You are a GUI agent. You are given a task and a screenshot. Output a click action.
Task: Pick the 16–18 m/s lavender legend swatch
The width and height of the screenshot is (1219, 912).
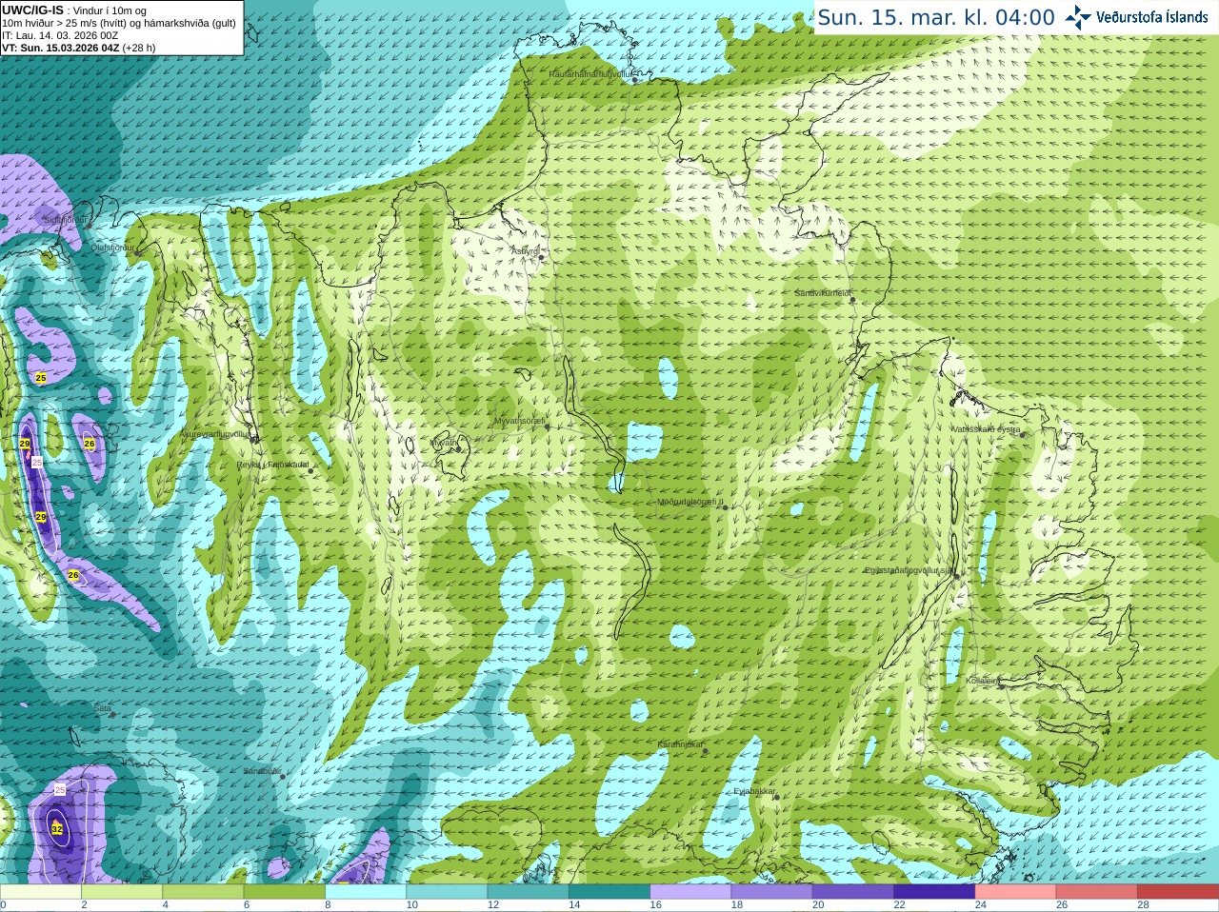(690, 893)
